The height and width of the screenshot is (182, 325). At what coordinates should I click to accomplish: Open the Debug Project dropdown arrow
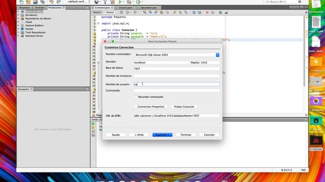133,2
